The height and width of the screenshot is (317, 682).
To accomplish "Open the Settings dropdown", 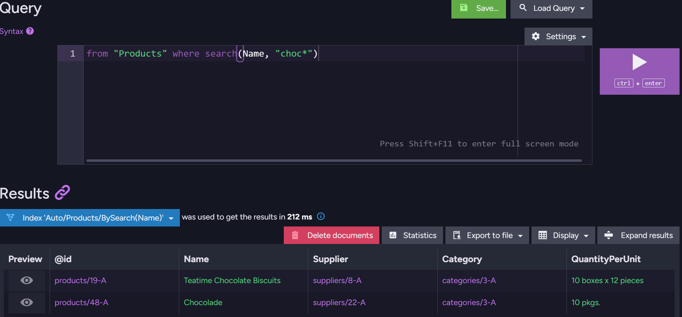I will pyautogui.click(x=558, y=36).
